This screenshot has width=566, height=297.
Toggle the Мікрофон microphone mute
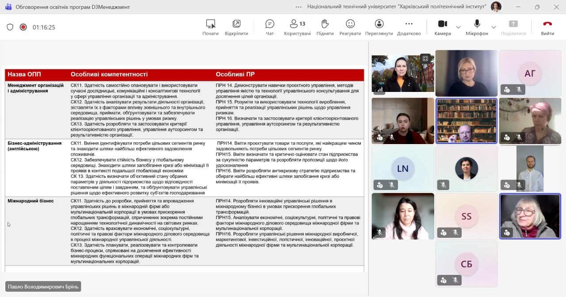[477, 27]
